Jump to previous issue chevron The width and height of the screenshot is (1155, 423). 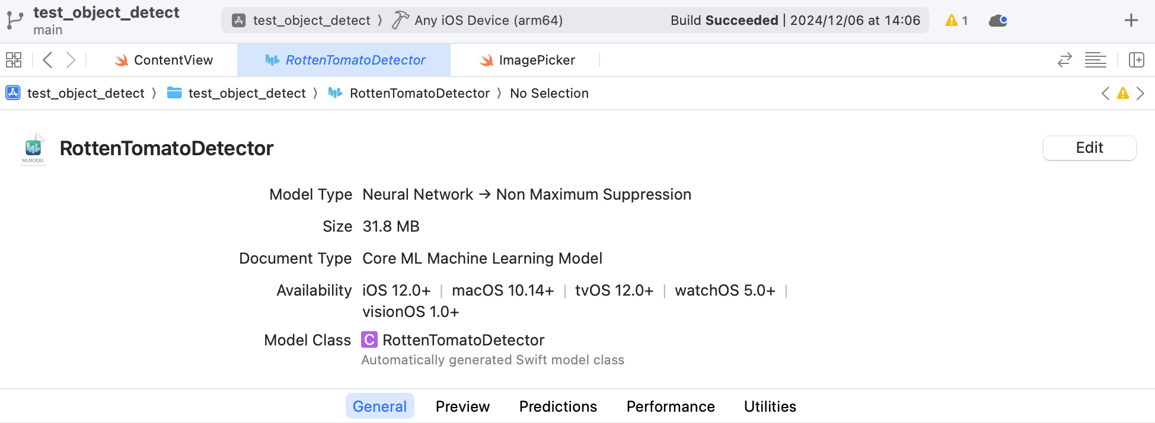1105,94
